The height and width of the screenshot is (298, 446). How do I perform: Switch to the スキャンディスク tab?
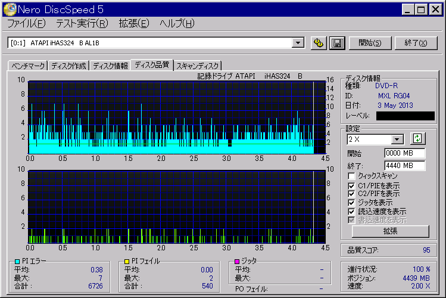tap(198, 66)
